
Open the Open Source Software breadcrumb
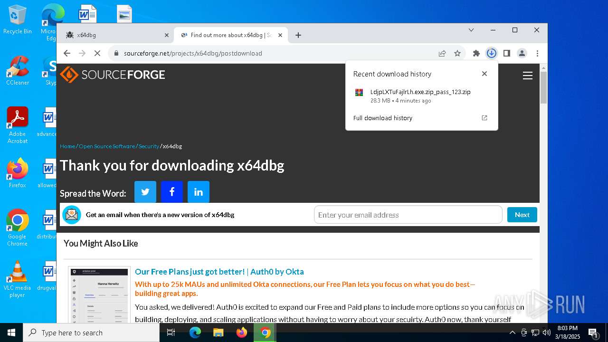point(107,146)
